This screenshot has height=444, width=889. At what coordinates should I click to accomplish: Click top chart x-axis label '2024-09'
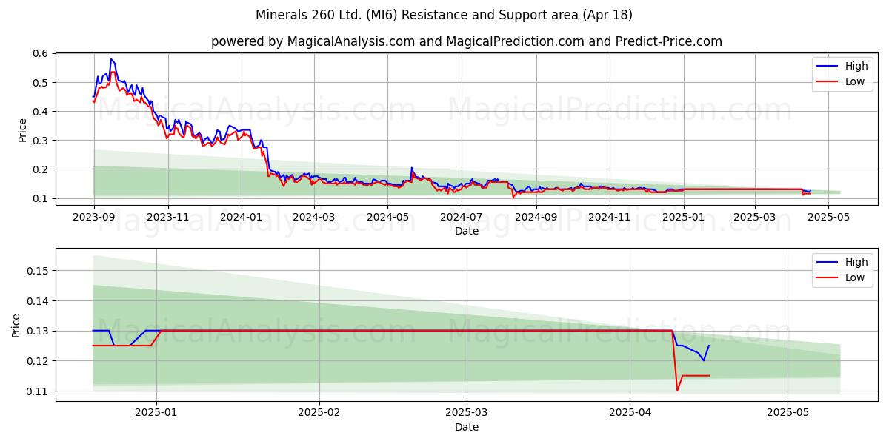[537, 218]
